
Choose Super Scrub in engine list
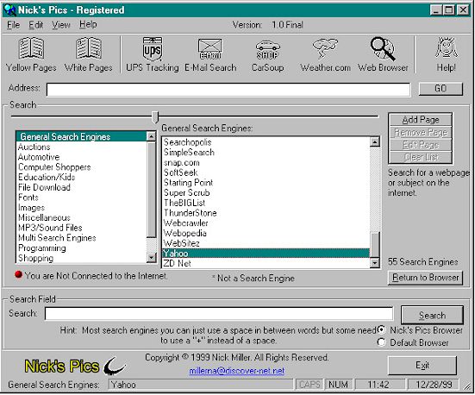pyautogui.click(x=266, y=193)
